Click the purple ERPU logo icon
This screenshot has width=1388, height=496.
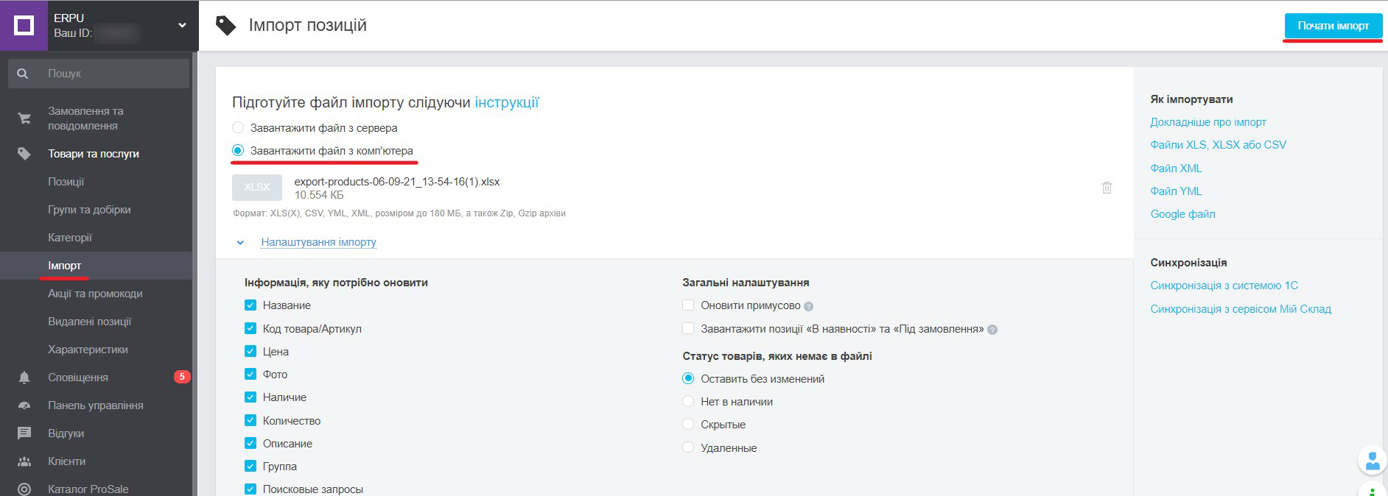(x=24, y=26)
